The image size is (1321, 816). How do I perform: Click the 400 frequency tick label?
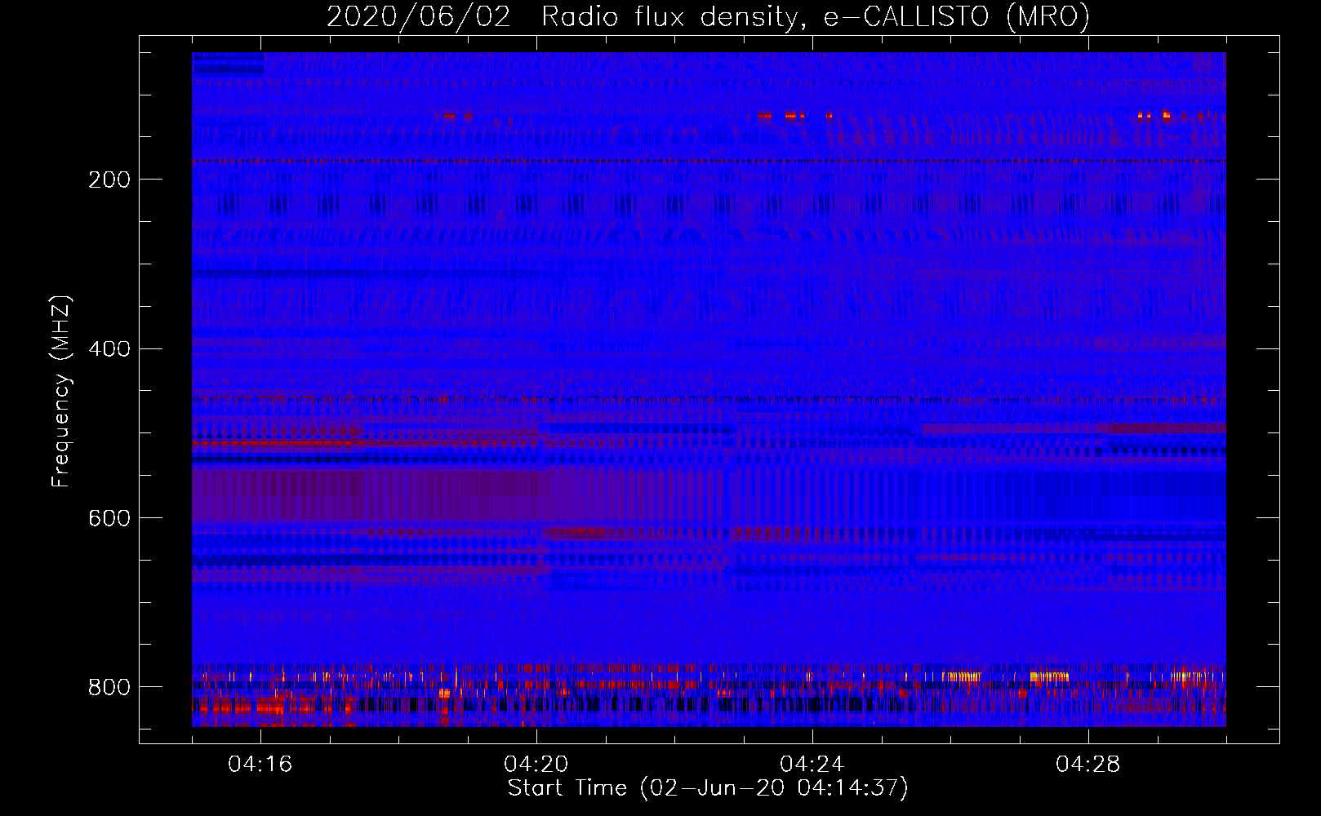(109, 350)
